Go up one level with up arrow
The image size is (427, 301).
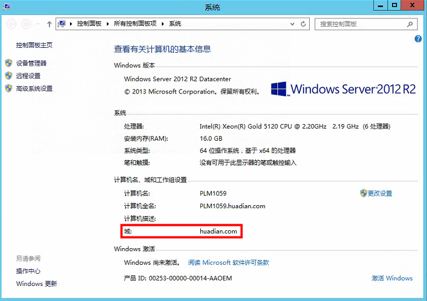click(x=49, y=24)
